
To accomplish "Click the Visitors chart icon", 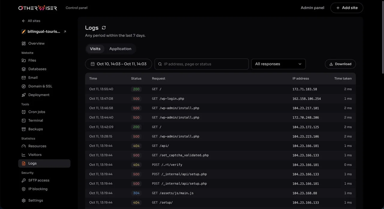I will (24, 155).
